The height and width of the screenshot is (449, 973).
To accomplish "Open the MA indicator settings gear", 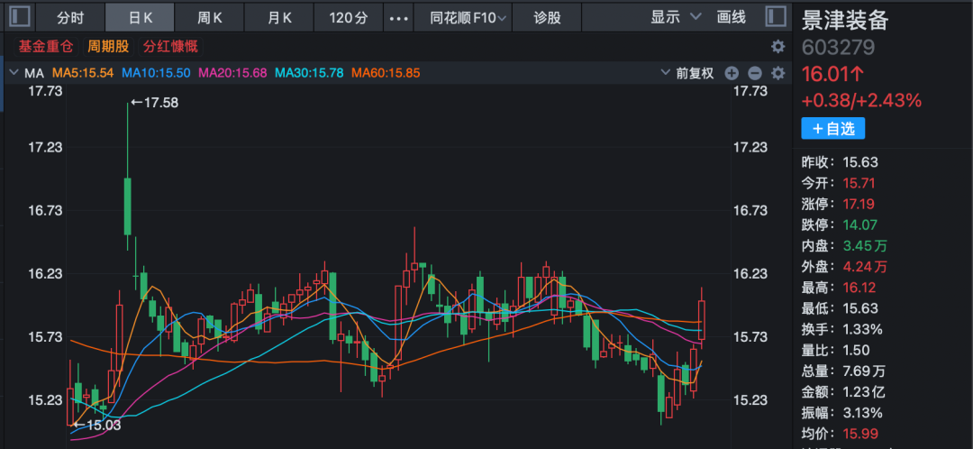I will coord(778,73).
